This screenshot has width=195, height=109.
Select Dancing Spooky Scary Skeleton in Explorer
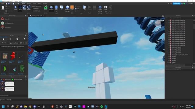180,55
